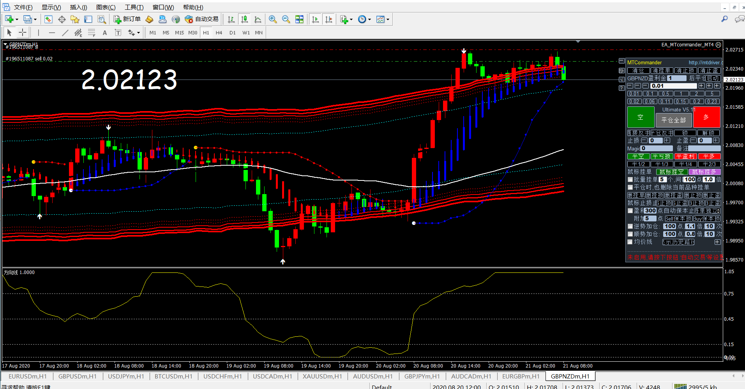This screenshot has height=389, width=745.
Task: Enable the 顺势加仓 checkbox
Action: 630,234
